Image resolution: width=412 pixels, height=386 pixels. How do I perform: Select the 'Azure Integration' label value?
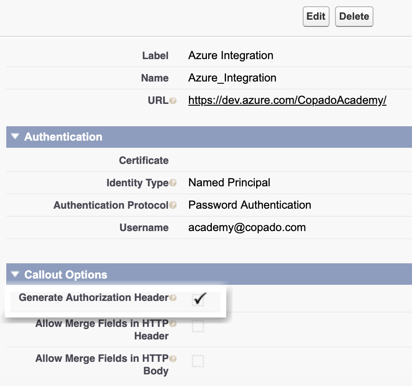(231, 56)
